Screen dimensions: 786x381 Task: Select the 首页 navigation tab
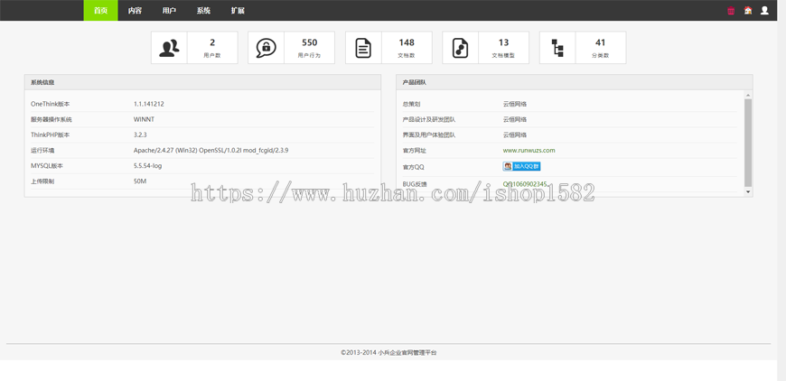pyautogui.click(x=101, y=11)
